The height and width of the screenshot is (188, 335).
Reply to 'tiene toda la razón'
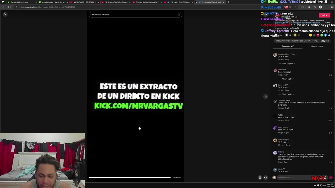point(286,133)
